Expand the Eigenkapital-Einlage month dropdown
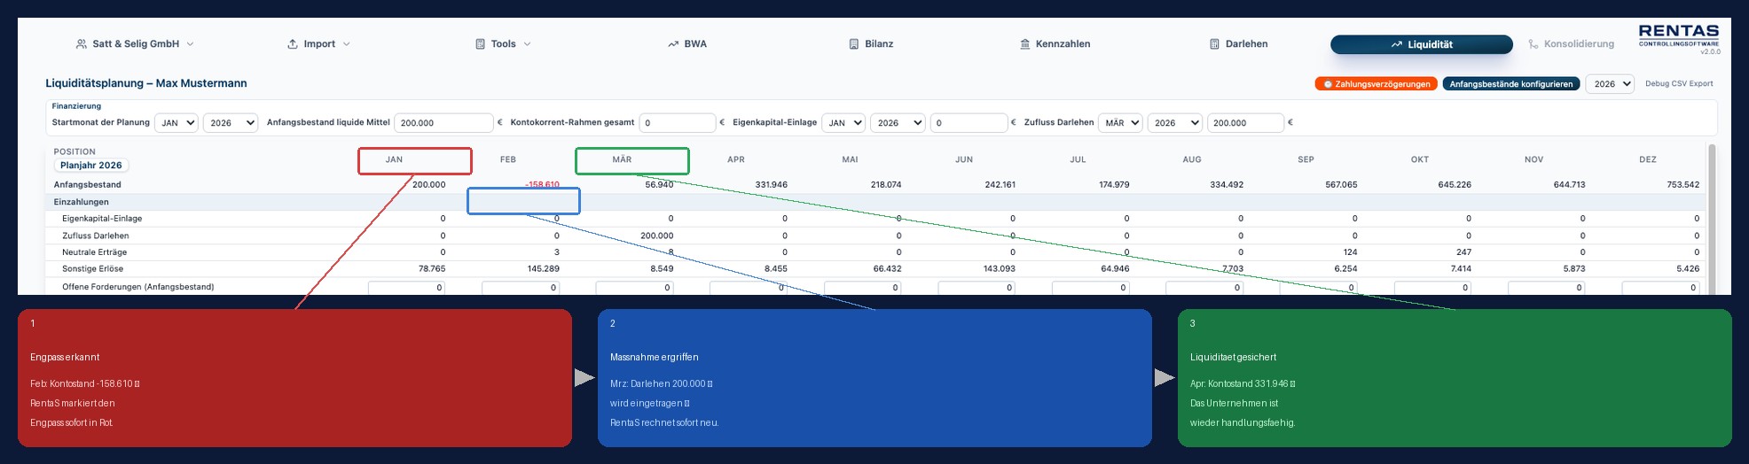The width and height of the screenshot is (1749, 464). point(843,123)
